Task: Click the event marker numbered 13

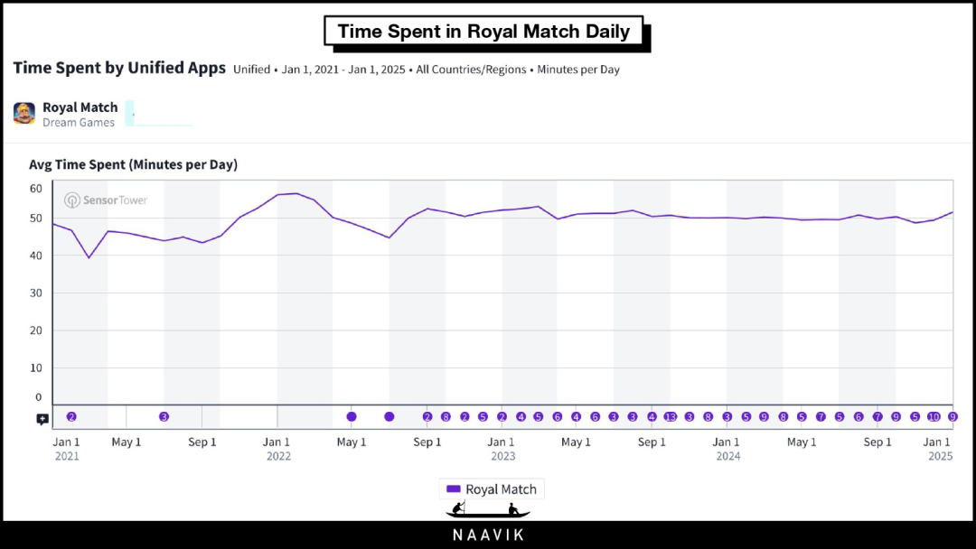Action: coord(671,417)
